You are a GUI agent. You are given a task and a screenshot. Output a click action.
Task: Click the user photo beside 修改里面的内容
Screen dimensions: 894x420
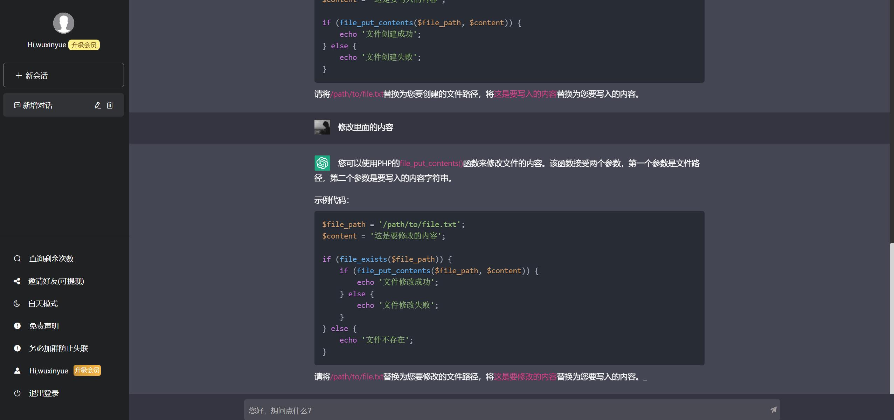click(322, 127)
